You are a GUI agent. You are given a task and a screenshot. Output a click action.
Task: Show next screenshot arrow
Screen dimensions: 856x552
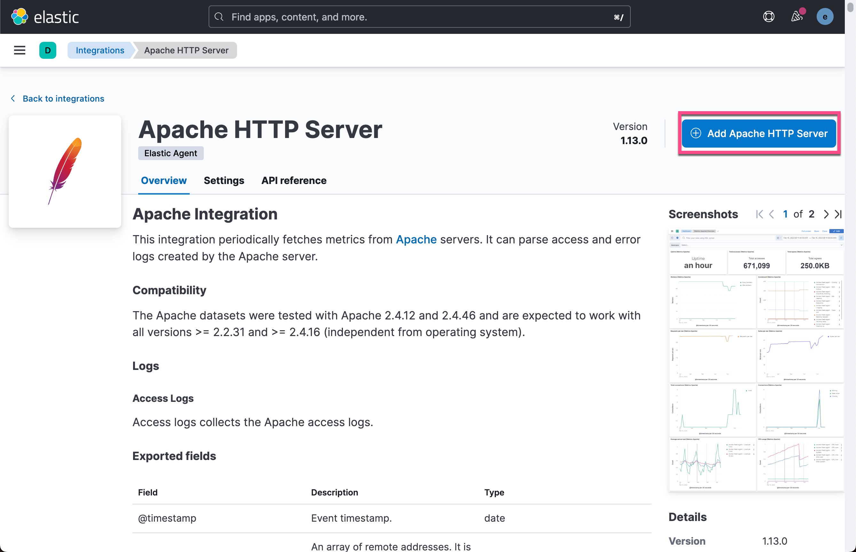826,214
